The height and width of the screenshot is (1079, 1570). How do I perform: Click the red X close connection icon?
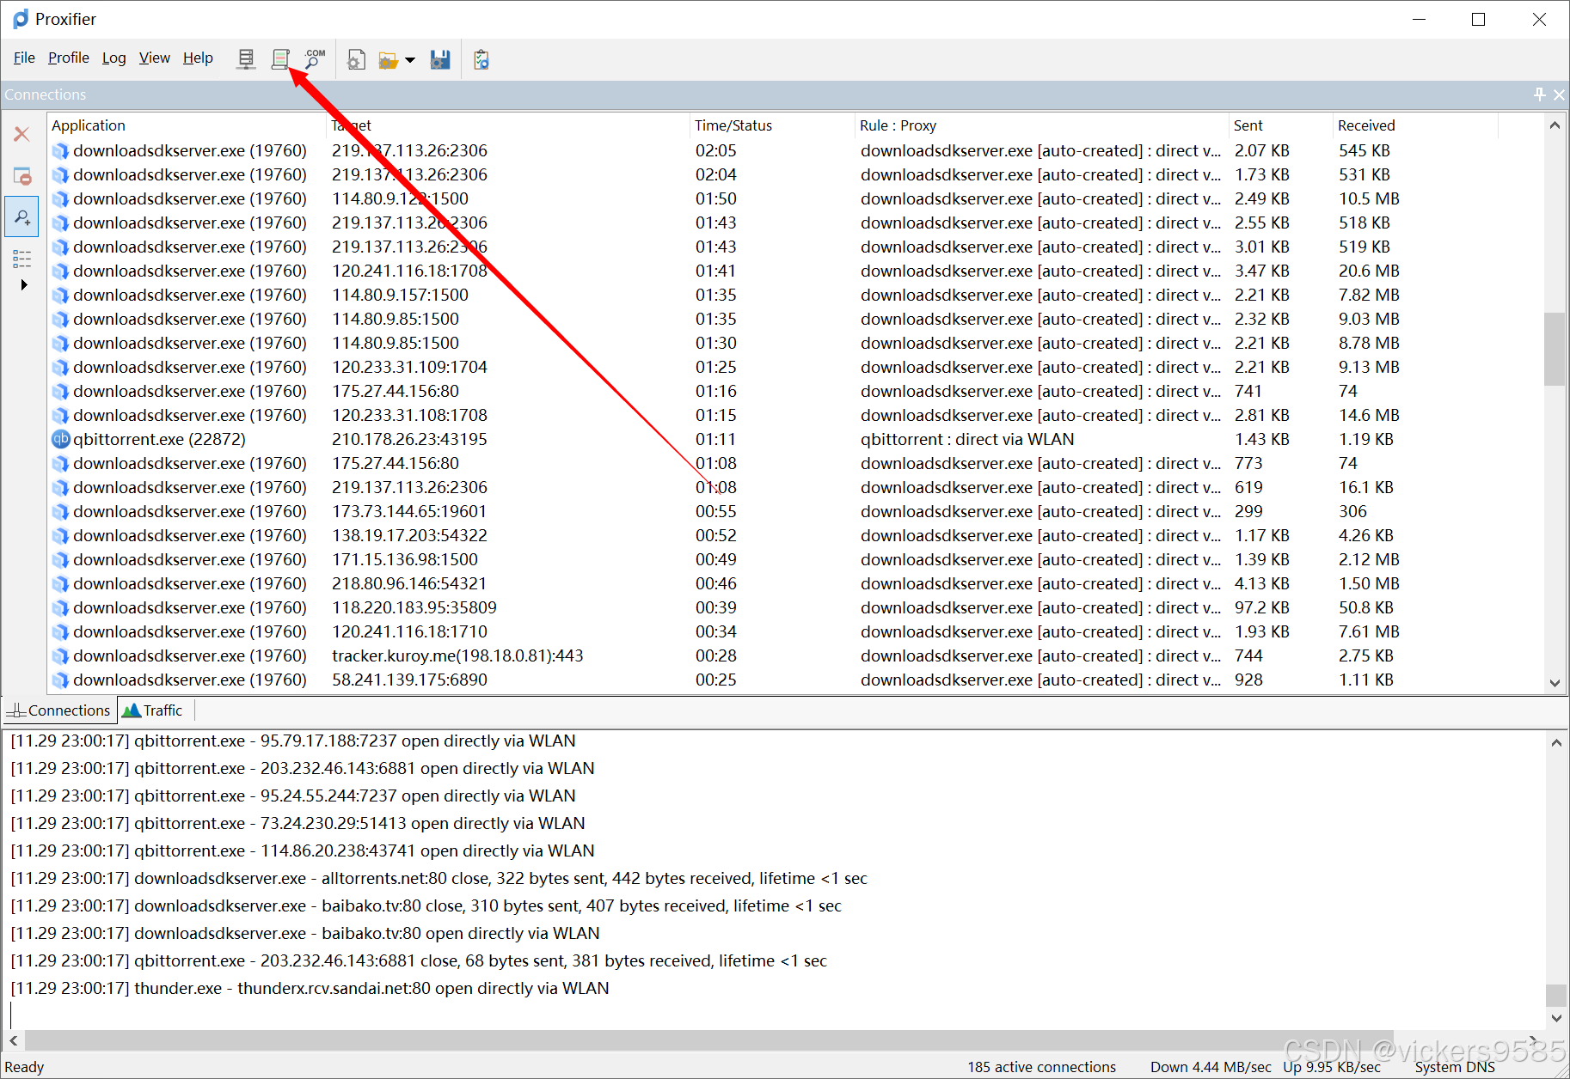click(22, 134)
